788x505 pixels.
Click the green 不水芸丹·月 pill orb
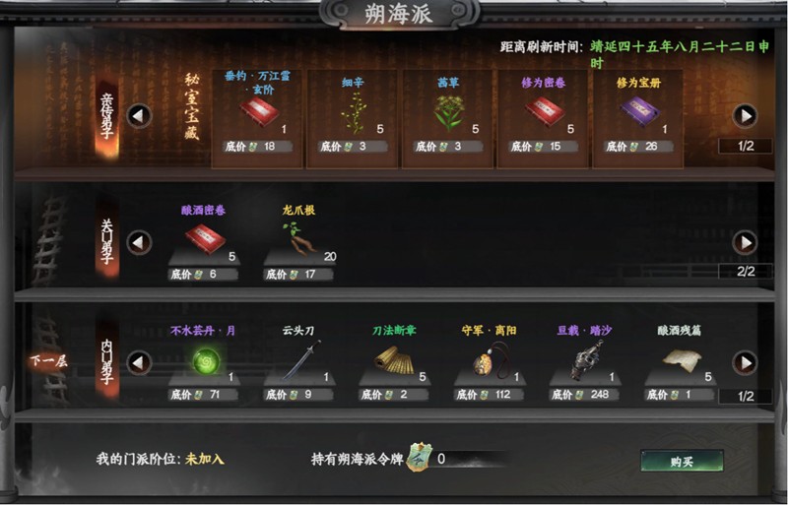pyautogui.click(x=206, y=361)
